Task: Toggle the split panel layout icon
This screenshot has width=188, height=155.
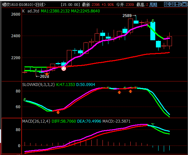Action: (178, 5)
